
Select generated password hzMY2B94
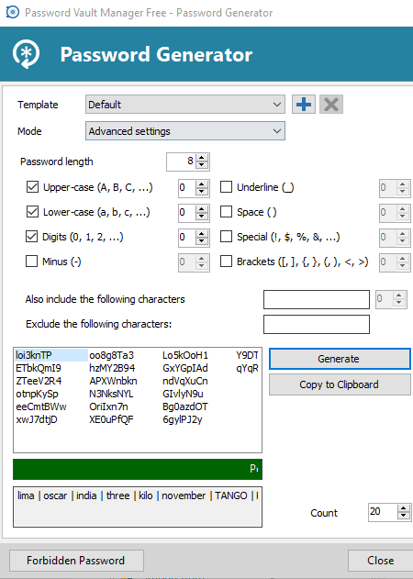pos(112,368)
